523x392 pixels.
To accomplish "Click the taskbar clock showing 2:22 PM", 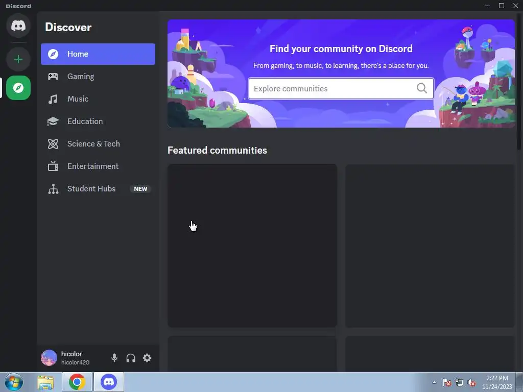I will tap(497, 378).
